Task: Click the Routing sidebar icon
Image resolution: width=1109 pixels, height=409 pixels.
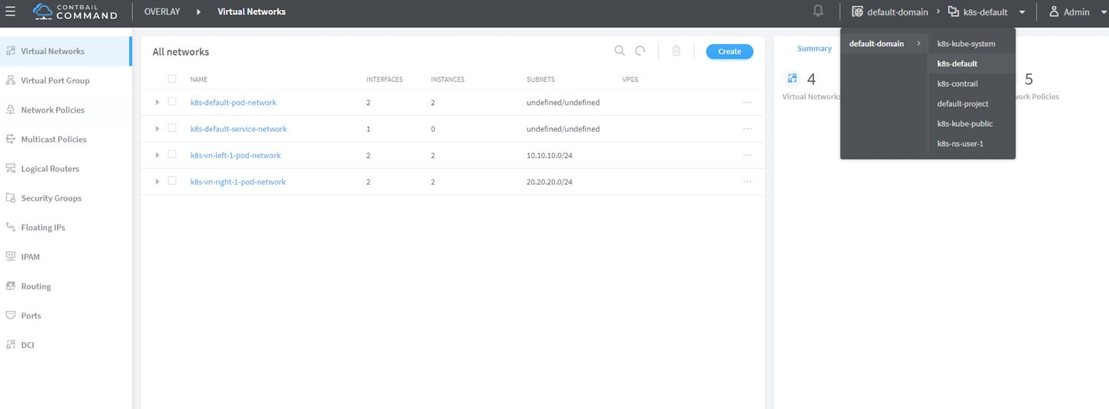Action: (10, 286)
